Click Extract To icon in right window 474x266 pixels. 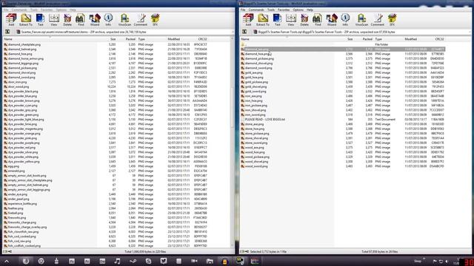click(x=263, y=20)
